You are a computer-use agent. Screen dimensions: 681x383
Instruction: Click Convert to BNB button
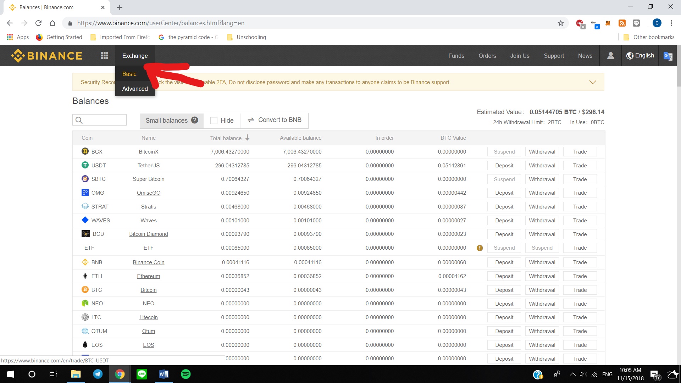[x=274, y=120]
